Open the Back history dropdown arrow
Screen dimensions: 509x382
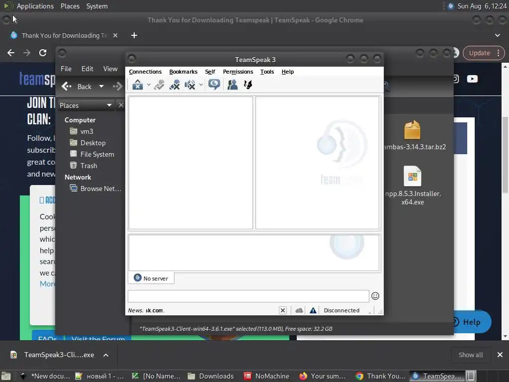pyautogui.click(x=101, y=87)
